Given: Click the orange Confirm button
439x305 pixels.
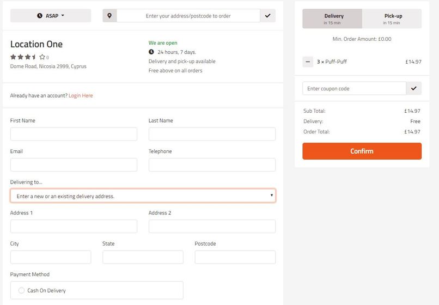Looking at the screenshot, I should (x=362, y=151).
